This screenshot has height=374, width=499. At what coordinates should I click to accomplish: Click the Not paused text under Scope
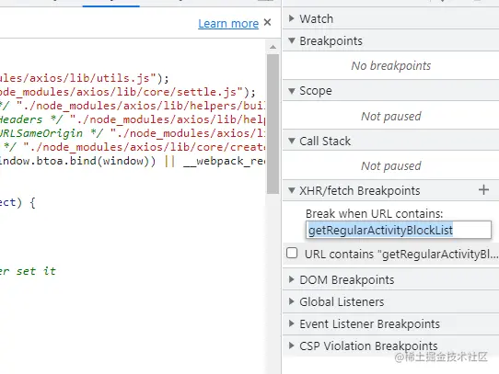[x=390, y=117]
